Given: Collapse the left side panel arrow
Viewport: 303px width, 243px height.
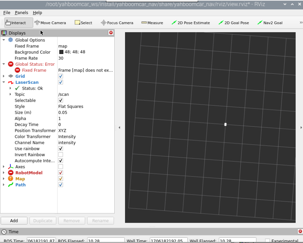Looking at the screenshot, I should click(119, 127).
